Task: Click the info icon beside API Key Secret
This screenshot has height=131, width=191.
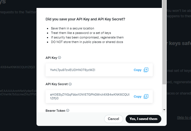Action: [70, 84]
